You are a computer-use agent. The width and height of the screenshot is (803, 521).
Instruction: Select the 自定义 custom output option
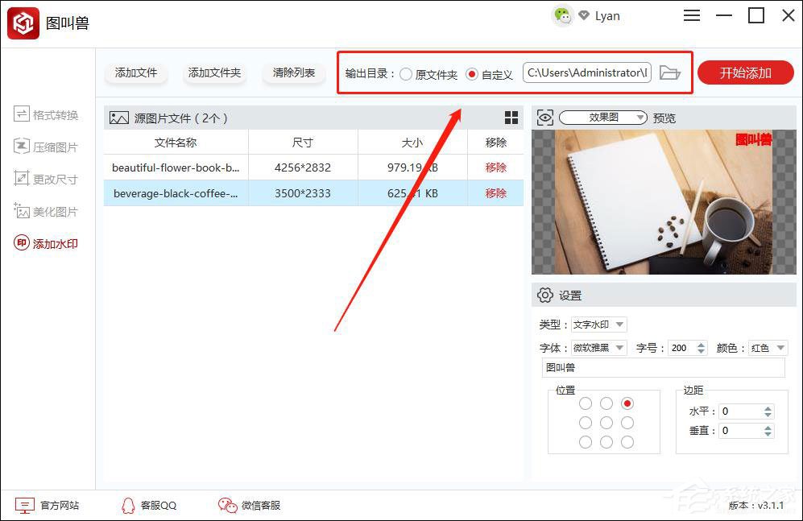tap(474, 72)
